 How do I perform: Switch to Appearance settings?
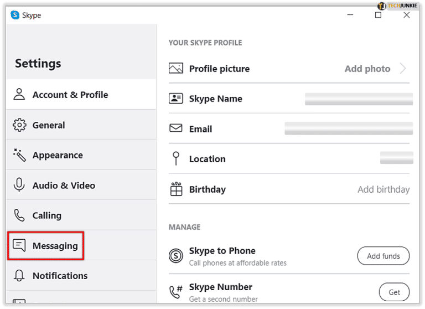81,155
